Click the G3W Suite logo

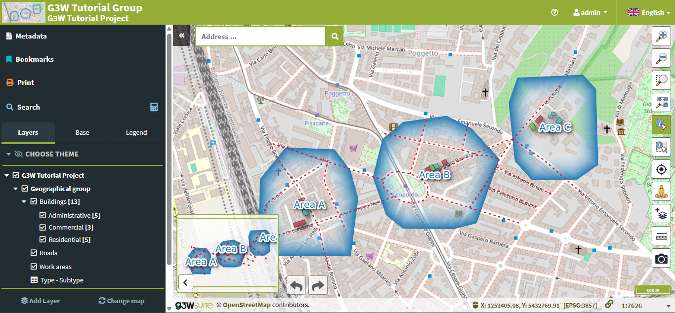(194, 305)
